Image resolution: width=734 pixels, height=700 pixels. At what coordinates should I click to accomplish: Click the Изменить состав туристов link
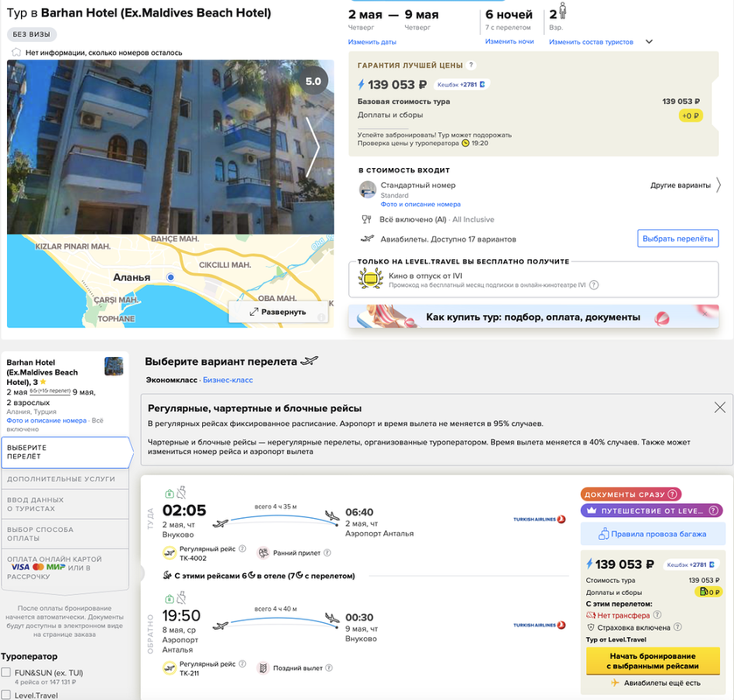point(591,42)
